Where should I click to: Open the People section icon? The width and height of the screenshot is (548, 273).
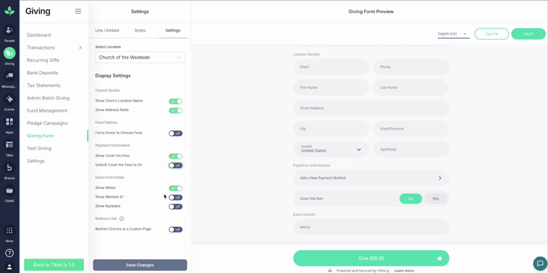[x=9, y=30]
